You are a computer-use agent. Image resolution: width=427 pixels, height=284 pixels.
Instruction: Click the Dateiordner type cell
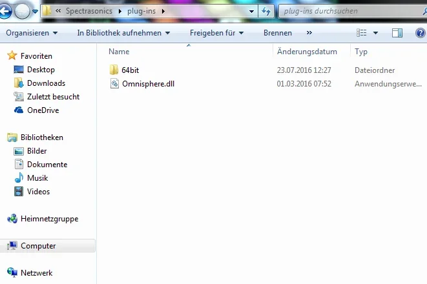pos(375,70)
